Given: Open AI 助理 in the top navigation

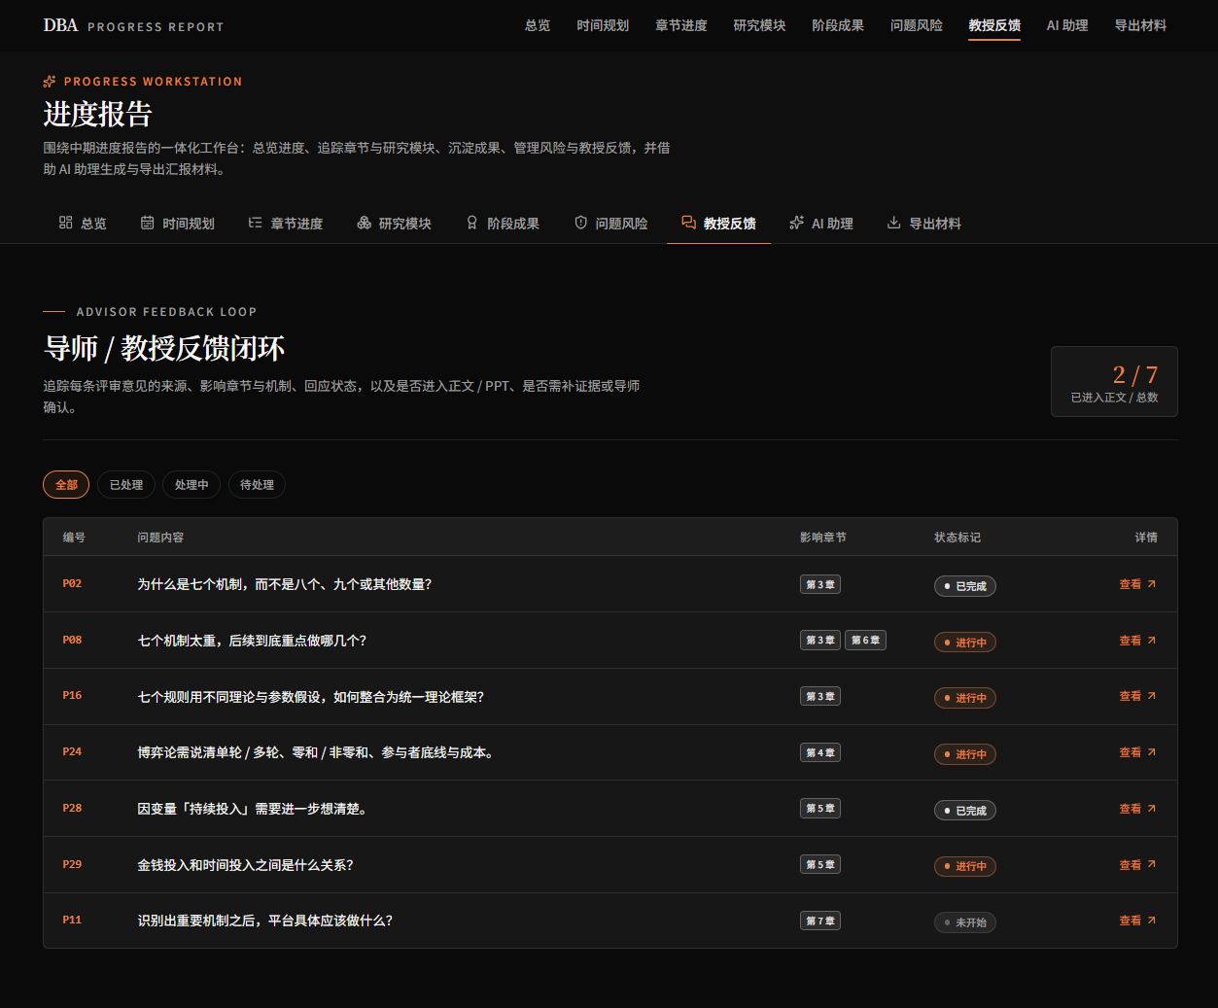Looking at the screenshot, I should coord(1067,25).
